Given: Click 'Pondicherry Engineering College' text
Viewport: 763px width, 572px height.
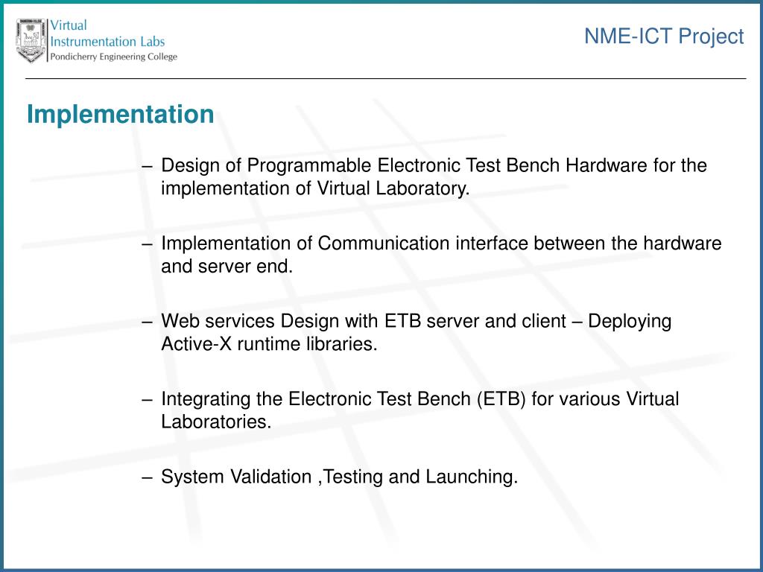Looking at the screenshot, I should coord(114,57).
